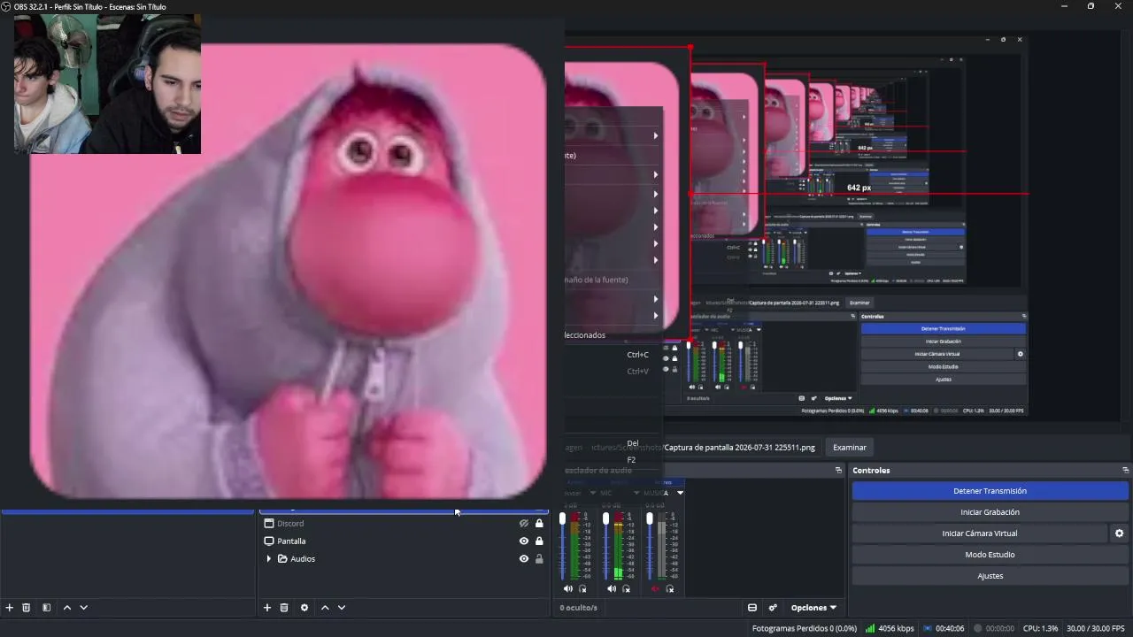Click the MUSICA volume slider
This screenshot has width=1133, height=637.
click(x=649, y=547)
